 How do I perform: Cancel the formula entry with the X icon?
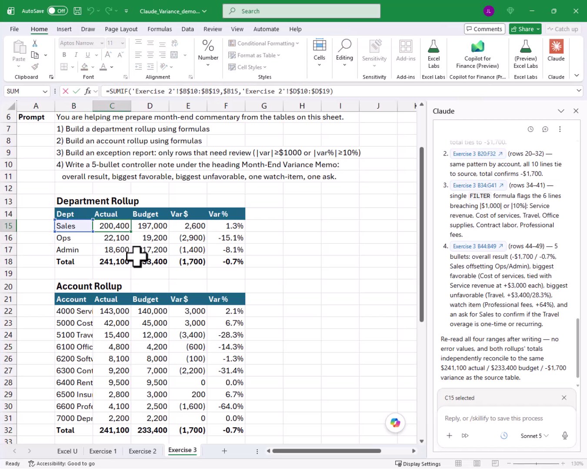point(65,91)
